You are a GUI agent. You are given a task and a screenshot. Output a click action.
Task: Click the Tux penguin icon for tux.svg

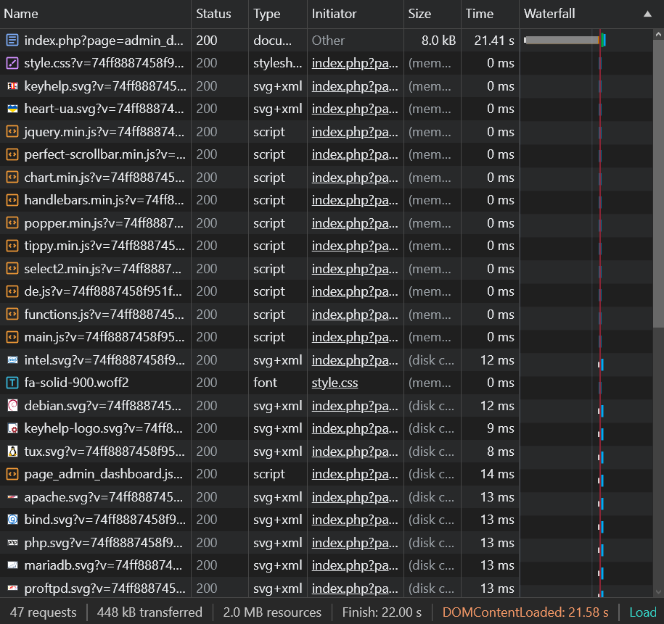click(x=12, y=452)
